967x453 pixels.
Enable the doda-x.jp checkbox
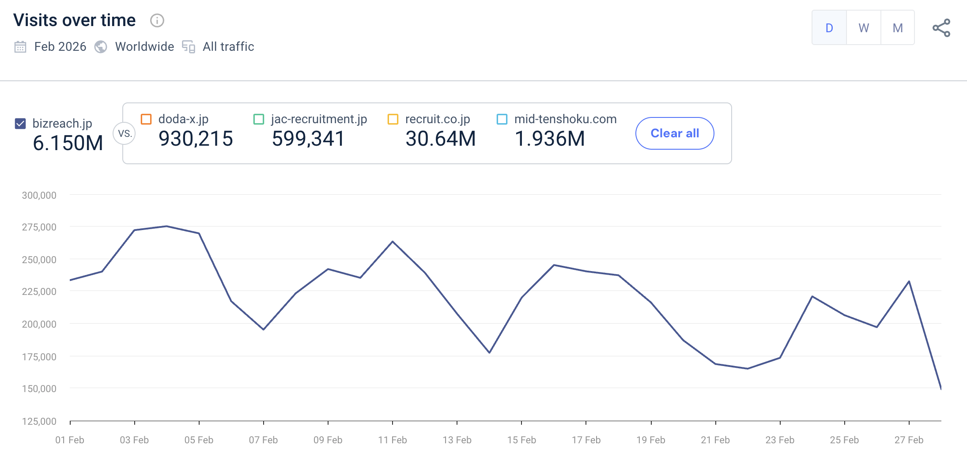[146, 119]
